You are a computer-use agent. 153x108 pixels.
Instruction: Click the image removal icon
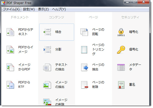pyautogui.click(x=47, y=102)
